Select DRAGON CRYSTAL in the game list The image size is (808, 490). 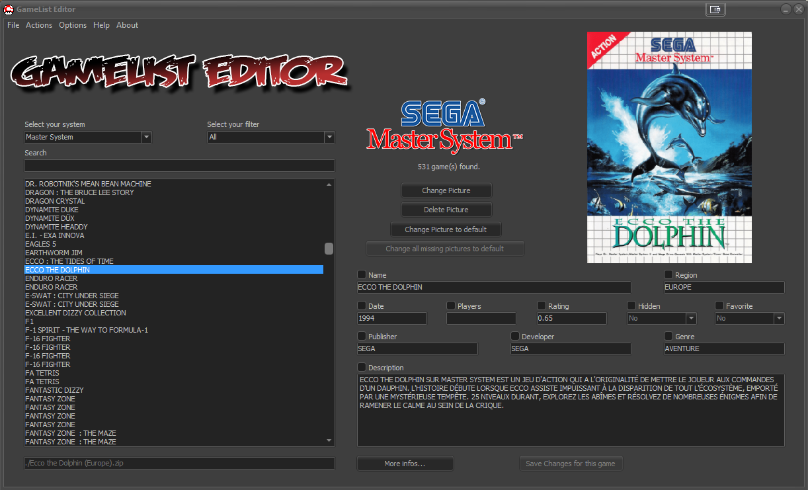[x=174, y=201]
